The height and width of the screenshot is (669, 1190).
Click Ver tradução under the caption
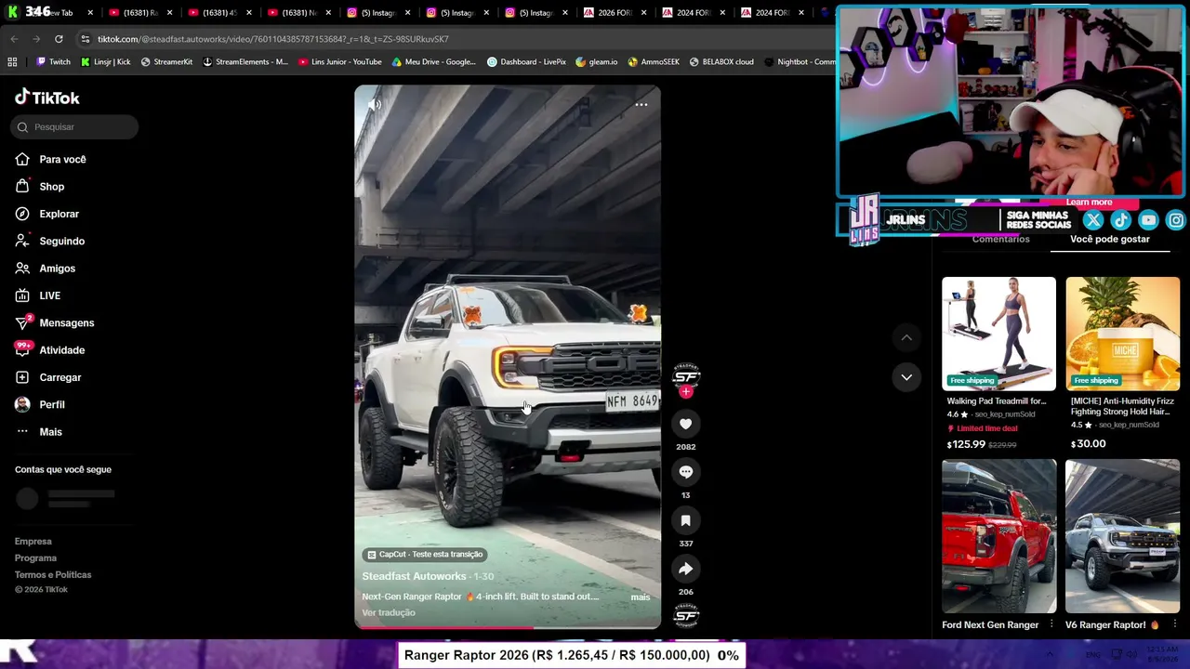(389, 612)
